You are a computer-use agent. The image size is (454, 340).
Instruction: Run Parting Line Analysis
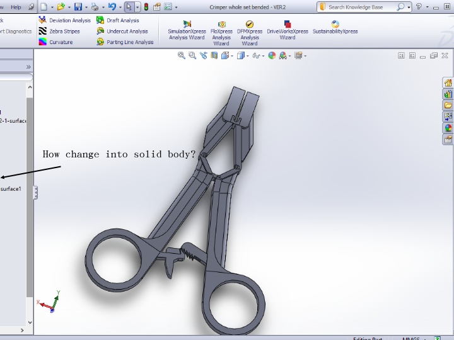pos(125,42)
